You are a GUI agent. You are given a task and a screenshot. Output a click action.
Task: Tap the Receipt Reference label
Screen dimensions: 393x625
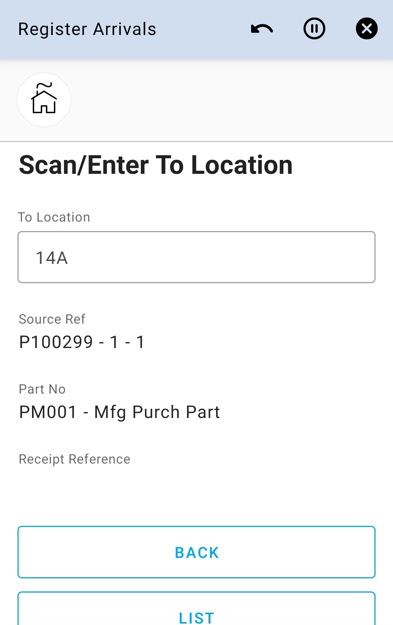point(75,459)
